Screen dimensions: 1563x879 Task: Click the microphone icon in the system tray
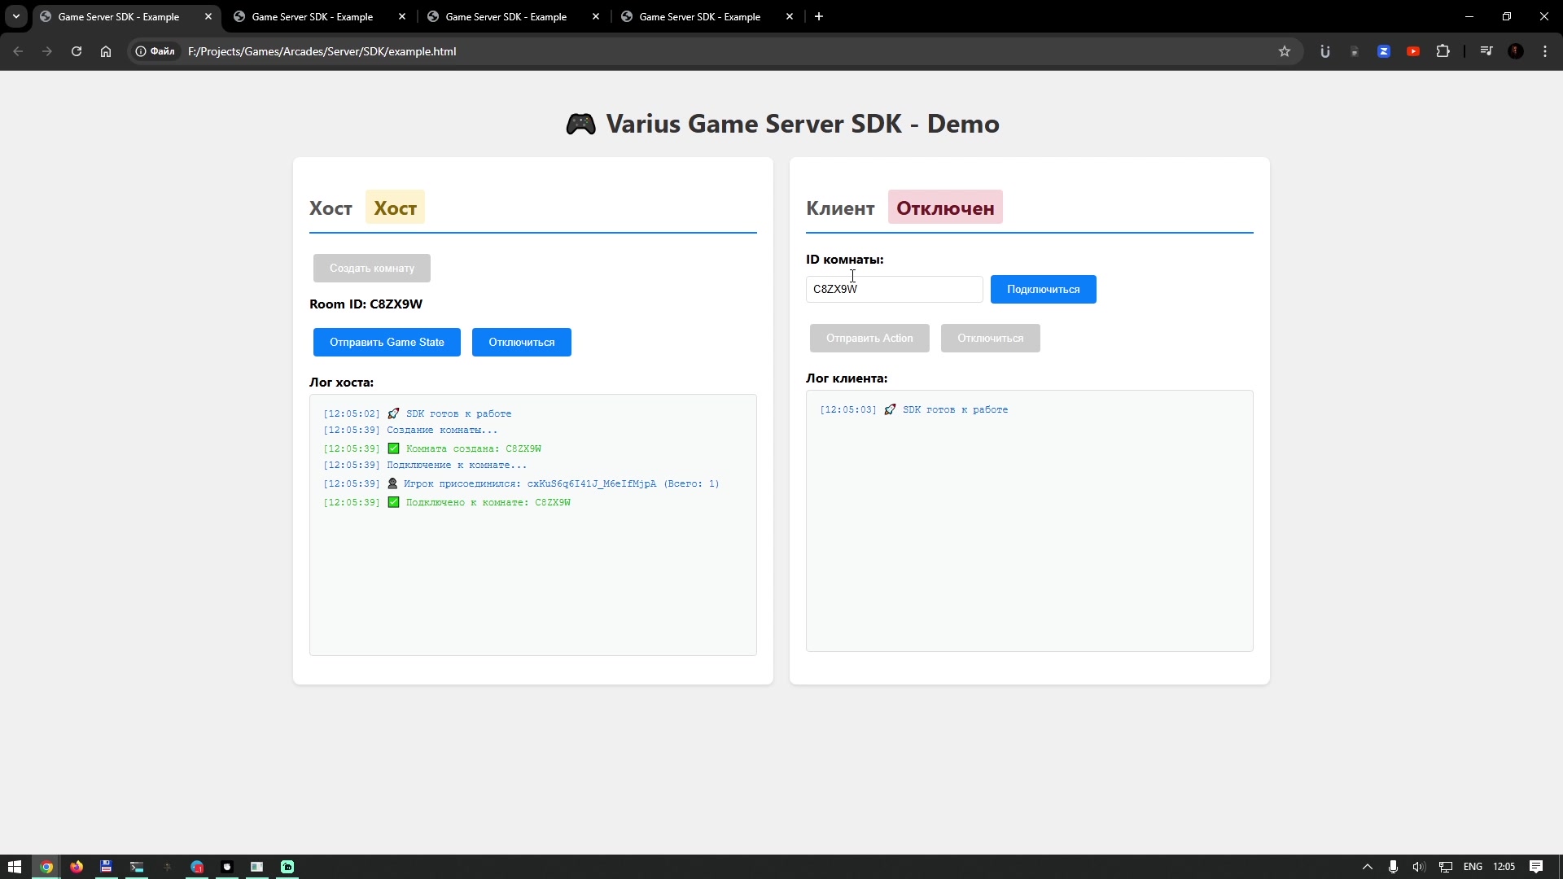point(1394,867)
